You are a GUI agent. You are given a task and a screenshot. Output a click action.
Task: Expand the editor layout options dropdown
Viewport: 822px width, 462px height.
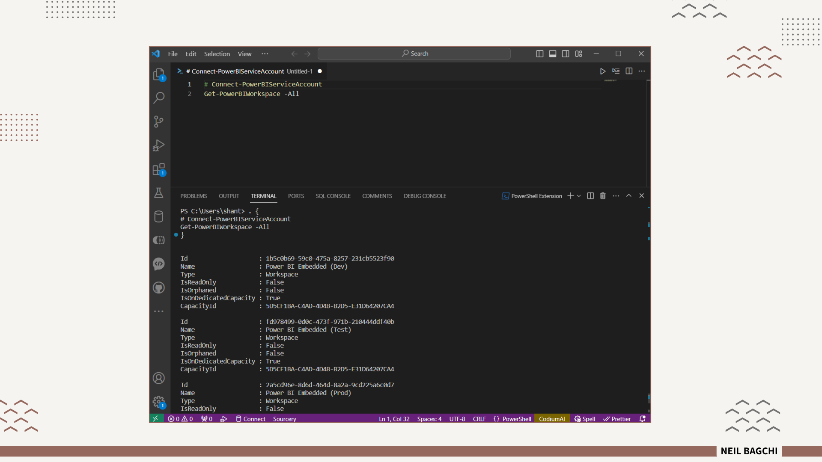[x=578, y=53]
